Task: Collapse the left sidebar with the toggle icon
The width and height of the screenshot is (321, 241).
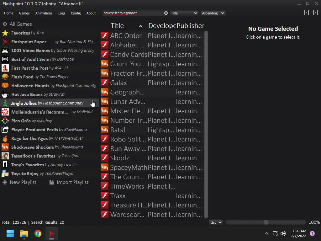Action: [x=307, y=13]
